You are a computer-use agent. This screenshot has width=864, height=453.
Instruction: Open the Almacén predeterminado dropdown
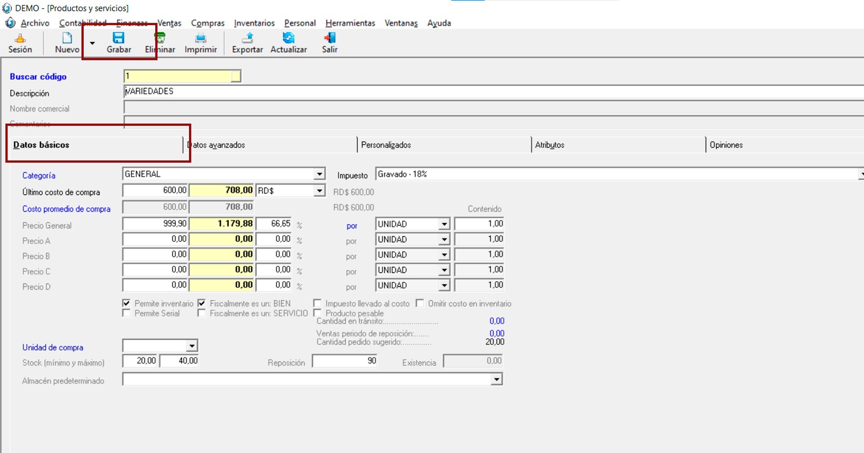point(496,380)
